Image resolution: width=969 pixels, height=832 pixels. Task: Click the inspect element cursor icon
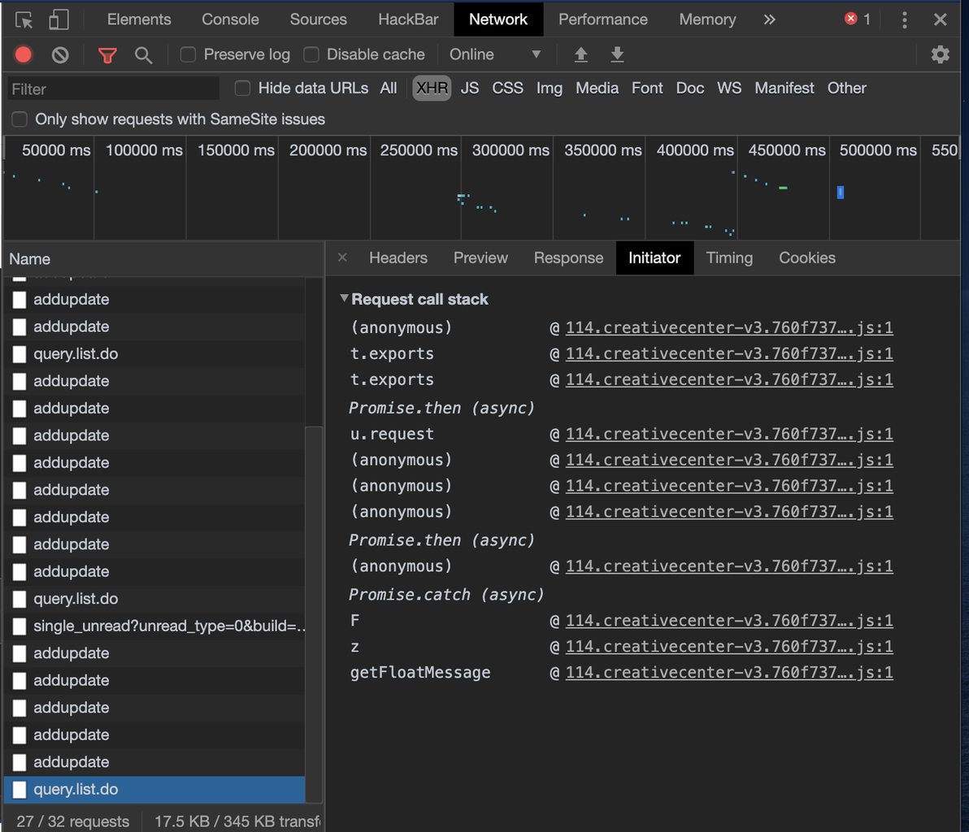coord(24,20)
